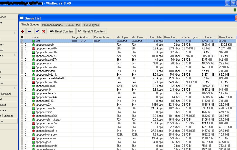Select the yellow icon of pppoe-cz2
The width and height of the screenshot is (237, 150).
(x=33, y=105)
